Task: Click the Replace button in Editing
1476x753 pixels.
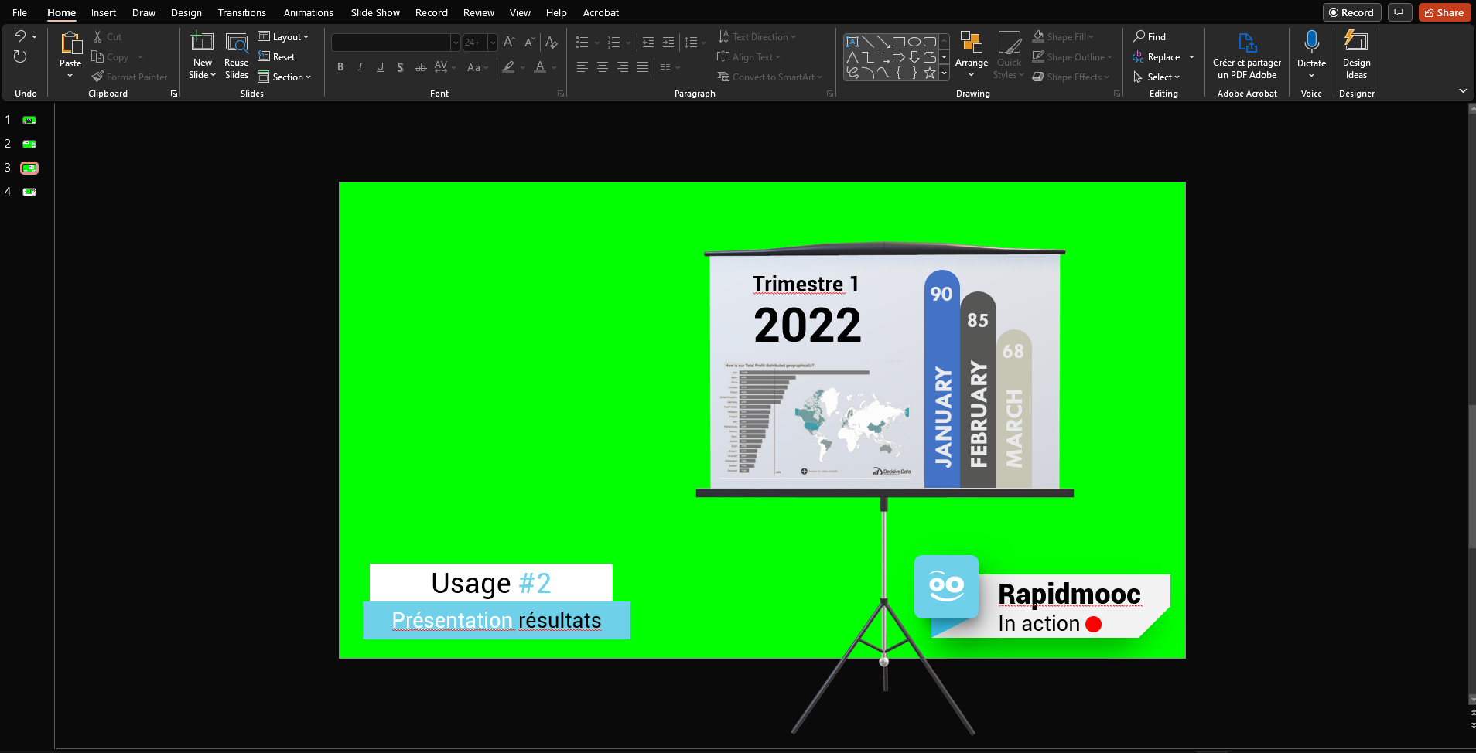Action: tap(1164, 56)
